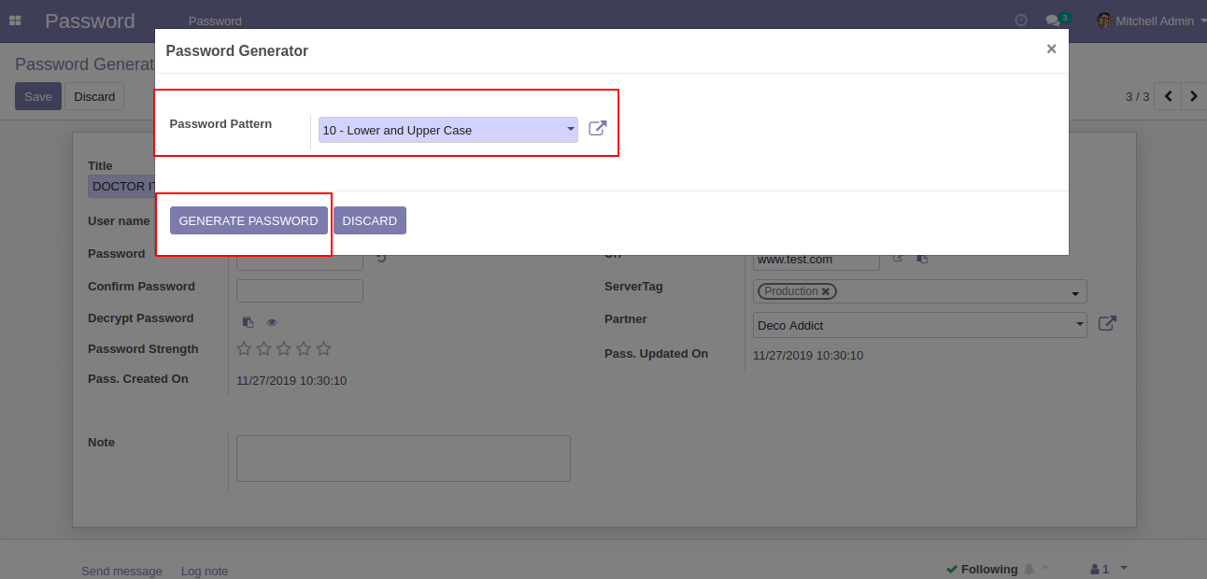Go to previous record arrow
This screenshot has width=1207, height=579.
(1168, 96)
